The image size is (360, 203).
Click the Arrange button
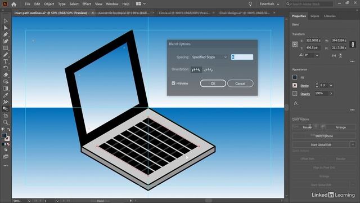coord(340,127)
